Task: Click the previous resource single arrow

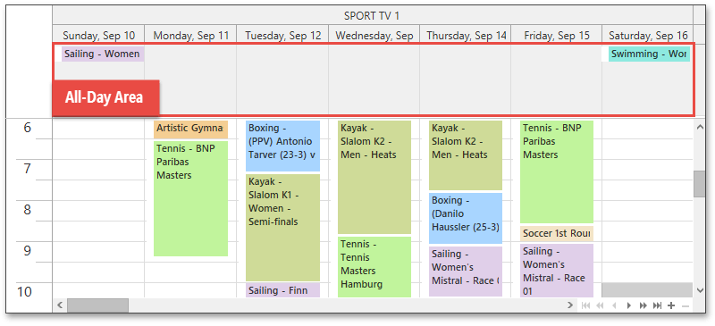Action: [615, 305]
